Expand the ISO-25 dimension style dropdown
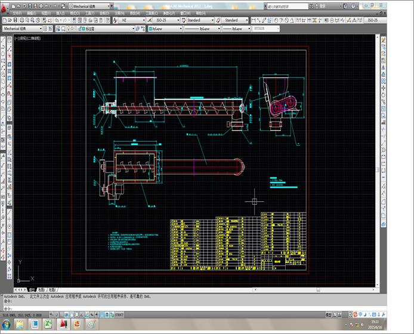This screenshot has width=414, height=334. (165, 20)
